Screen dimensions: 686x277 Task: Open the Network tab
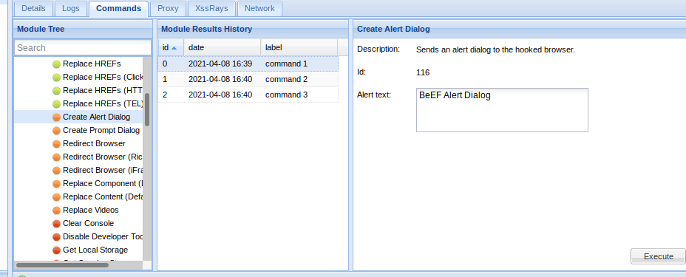point(259,9)
